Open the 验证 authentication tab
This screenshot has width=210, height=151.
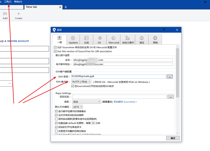pyautogui.click(x=142, y=40)
